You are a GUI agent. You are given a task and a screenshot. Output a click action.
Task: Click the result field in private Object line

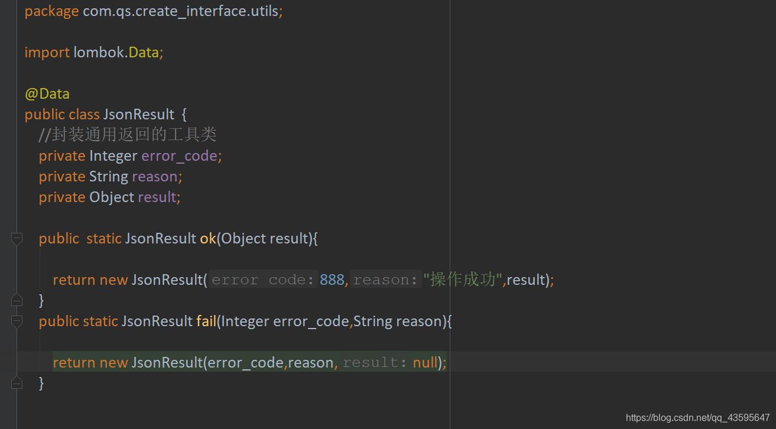click(157, 197)
